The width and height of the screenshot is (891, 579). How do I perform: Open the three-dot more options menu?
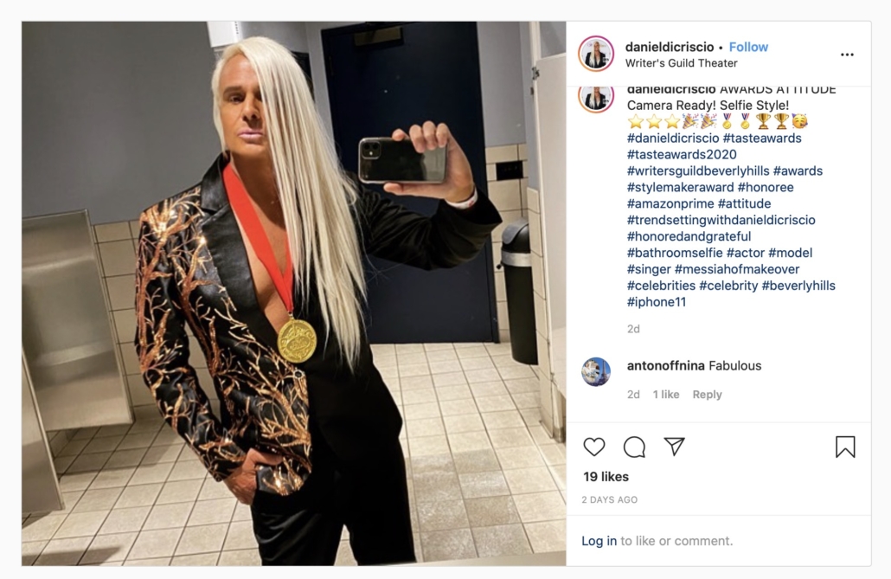pyautogui.click(x=847, y=55)
